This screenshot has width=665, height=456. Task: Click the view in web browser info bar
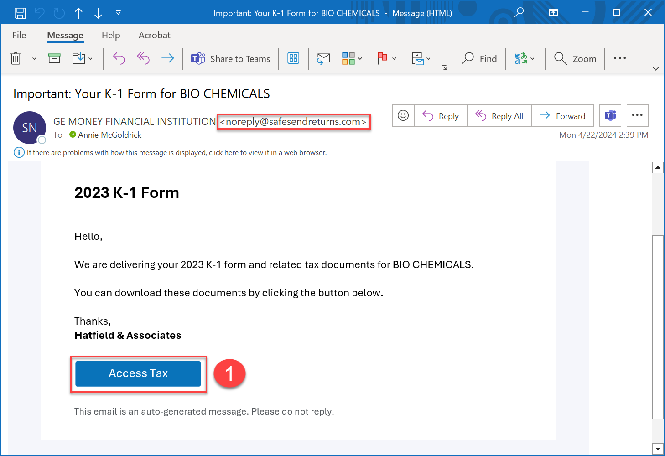(x=177, y=152)
